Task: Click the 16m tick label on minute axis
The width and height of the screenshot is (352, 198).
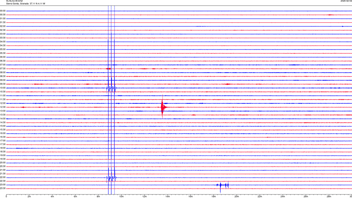Action: [x=191, y=197]
